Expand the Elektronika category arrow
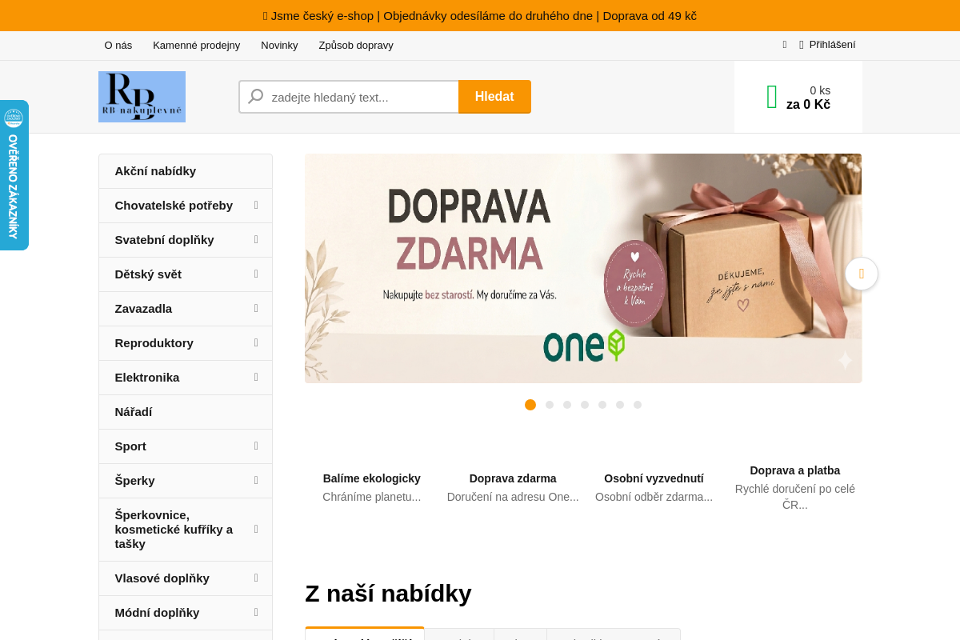 [x=256, y=378]
